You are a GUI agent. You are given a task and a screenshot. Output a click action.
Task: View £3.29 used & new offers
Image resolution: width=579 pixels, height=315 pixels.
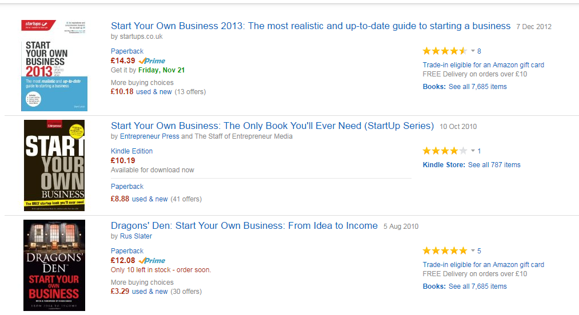click(x=139, y=292)
